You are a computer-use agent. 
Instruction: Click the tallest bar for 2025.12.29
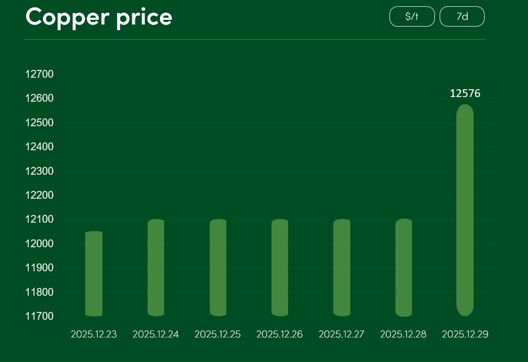(465, 210)
